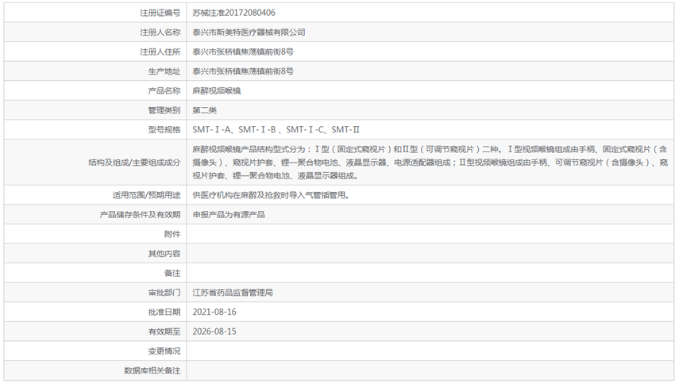Click the label 型号规格
This screenshot has height=383, width=675.
point(164,130)
